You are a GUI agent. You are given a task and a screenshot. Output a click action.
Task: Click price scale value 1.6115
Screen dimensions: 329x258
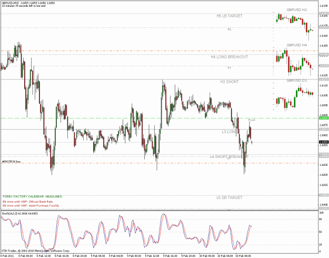(324, 85)
